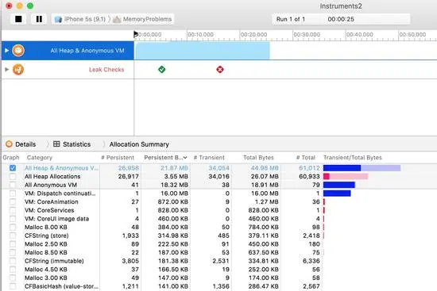Select the Malloc 4.50 KB category
The image size is (437, 291).
(46, 270)
